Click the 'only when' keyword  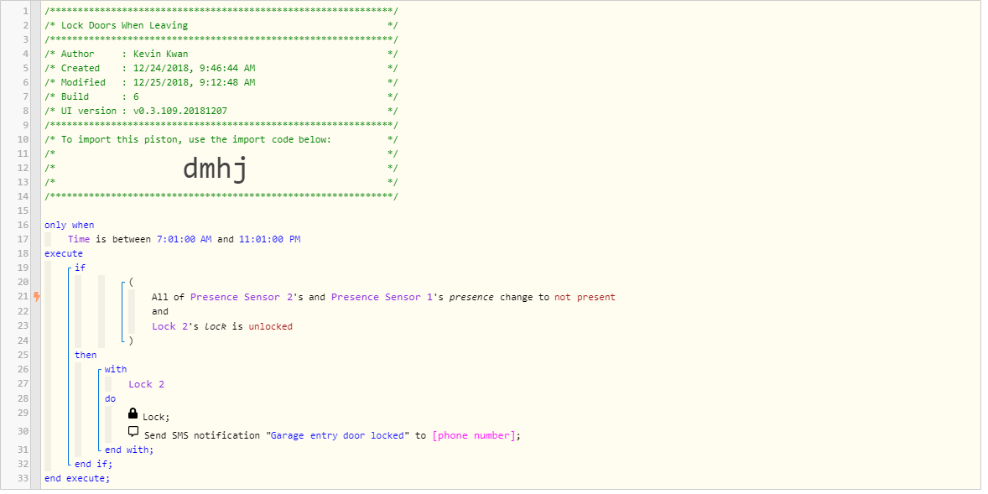point(70,225)
